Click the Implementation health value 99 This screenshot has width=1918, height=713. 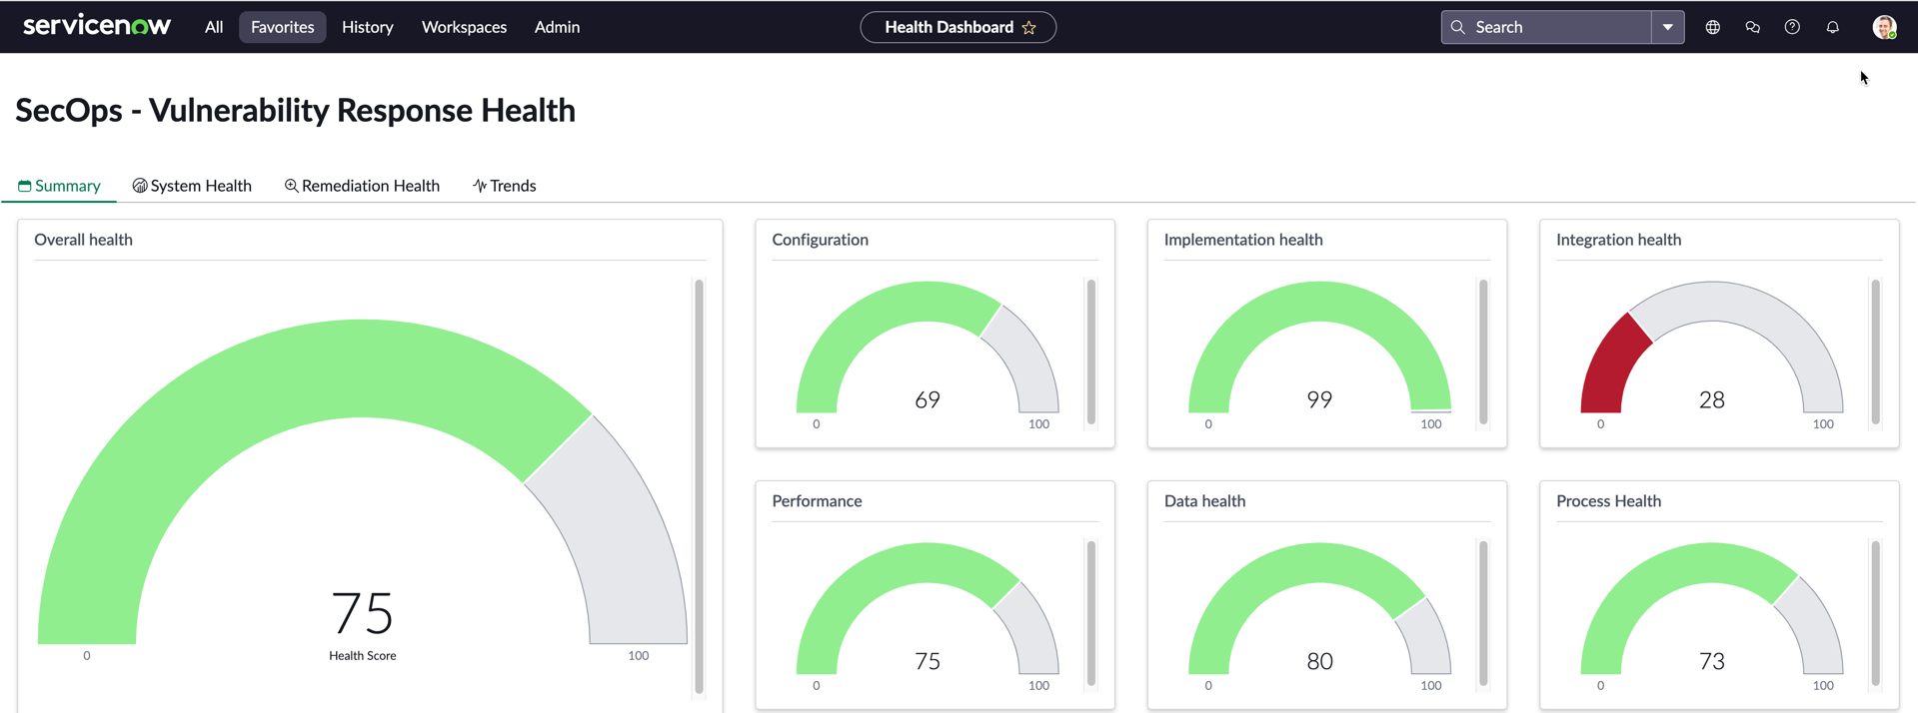(x=1319, y=399)
